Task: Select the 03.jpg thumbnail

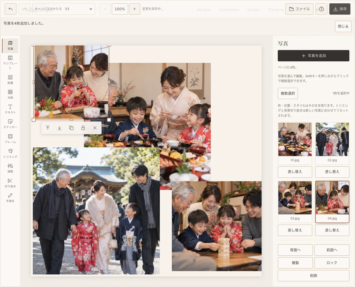Action: (295, 202)
